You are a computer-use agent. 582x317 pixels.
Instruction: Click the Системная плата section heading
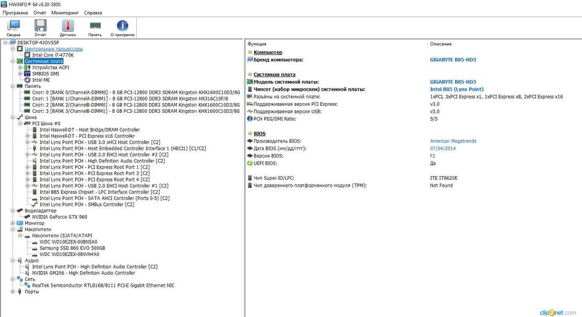(x=274, y=74)
